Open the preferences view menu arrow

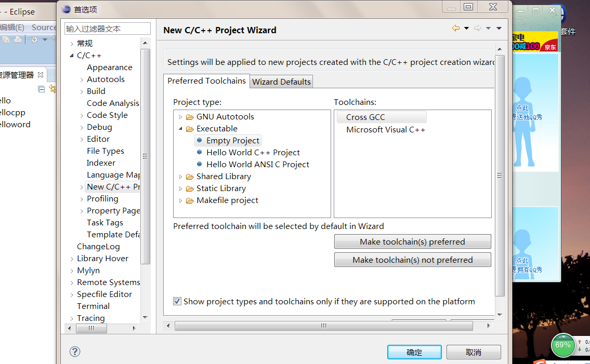click(x=499, y=28)
